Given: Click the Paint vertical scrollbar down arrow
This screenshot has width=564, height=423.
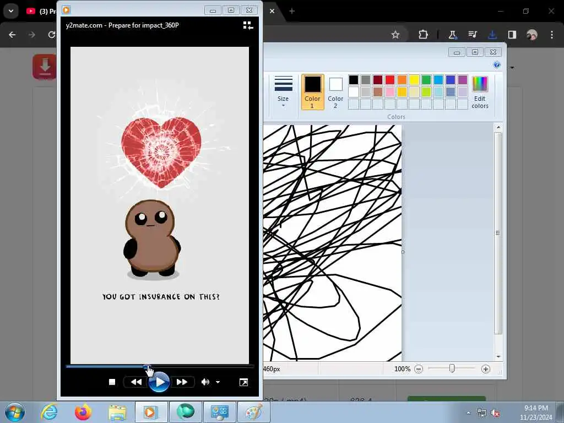Looking at the screenshot, I should (x=498, y=356).
